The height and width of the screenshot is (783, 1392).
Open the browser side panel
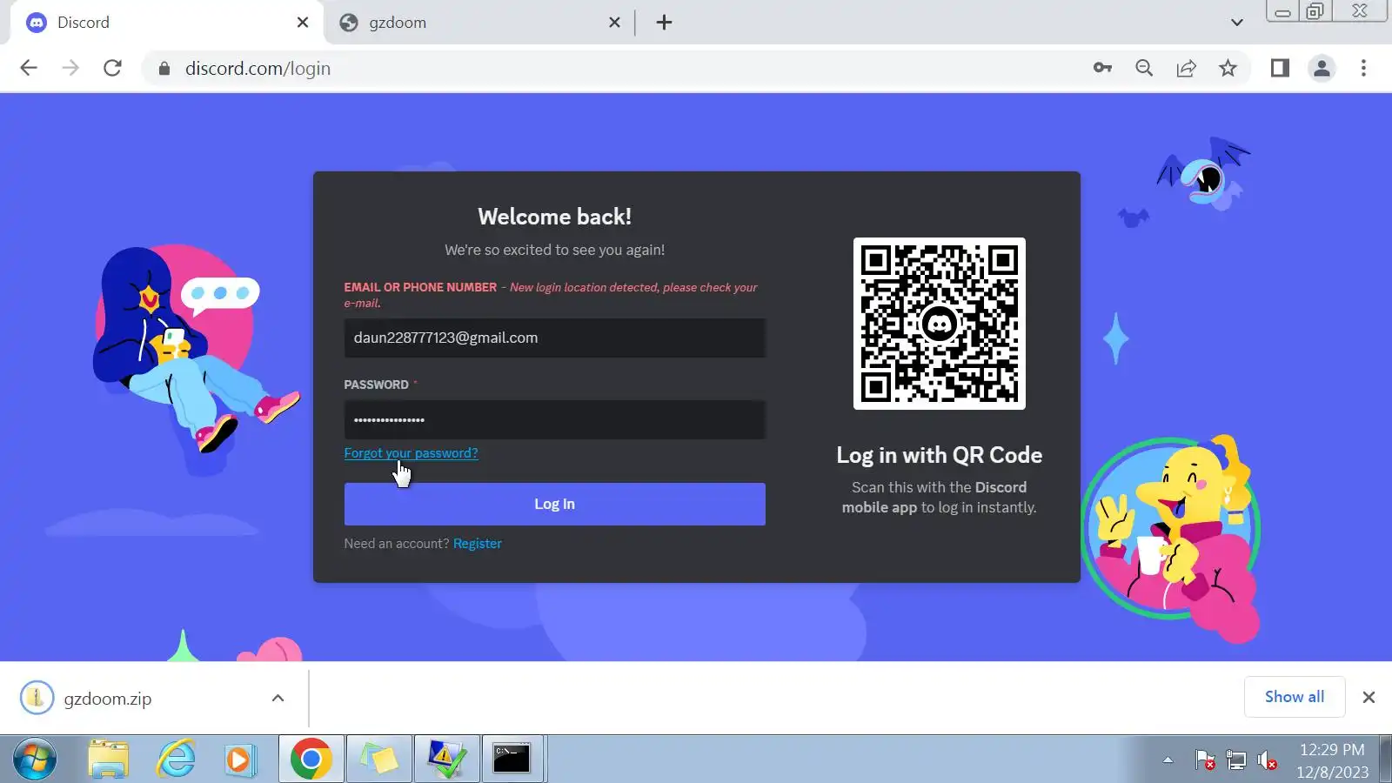(1280, 68)
